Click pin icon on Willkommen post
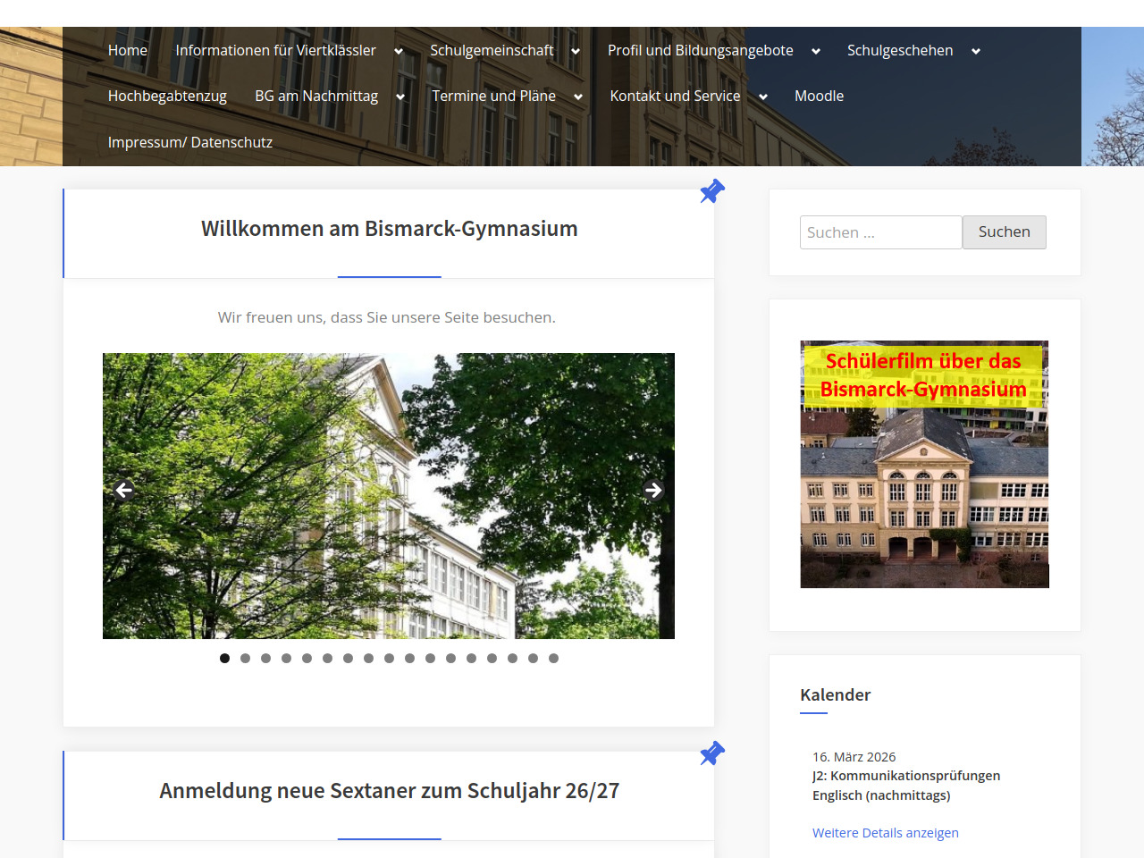Screen dimensions: 1144x858 coord(711,191)
